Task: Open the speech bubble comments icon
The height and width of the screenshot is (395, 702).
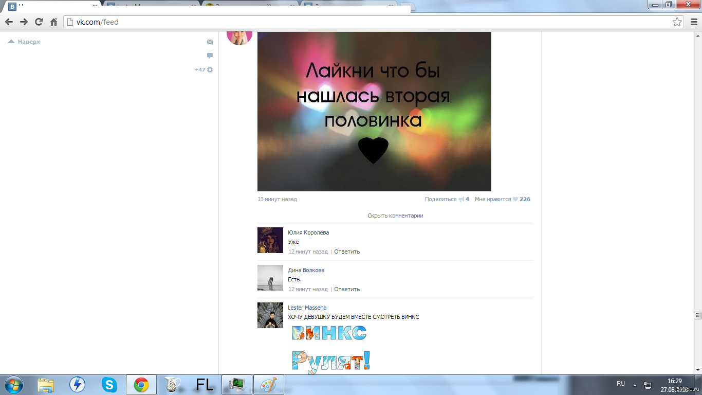Action: (210, 56)
